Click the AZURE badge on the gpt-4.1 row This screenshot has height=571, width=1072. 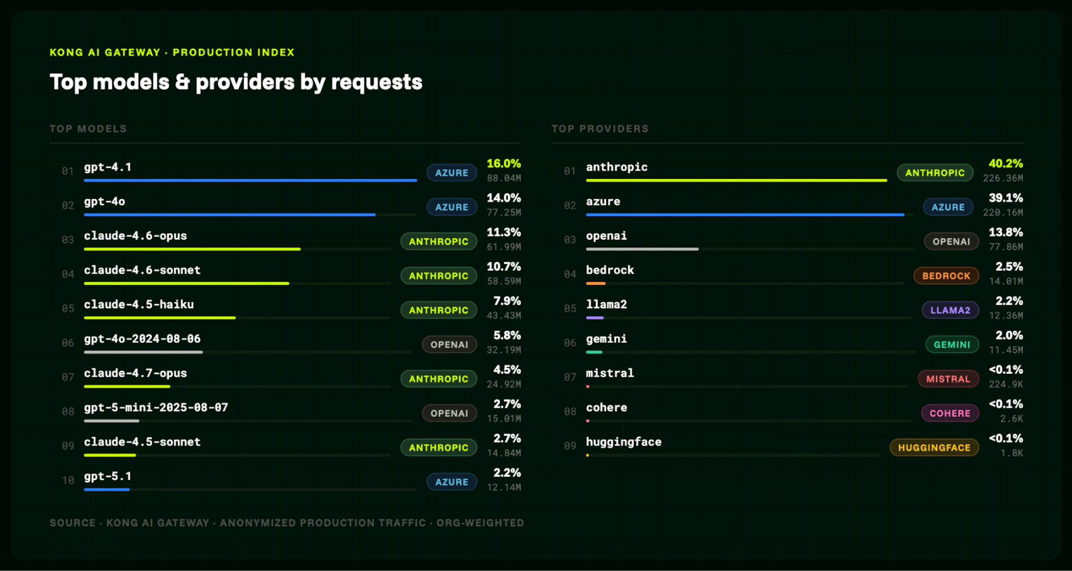[x=452, y=172]
